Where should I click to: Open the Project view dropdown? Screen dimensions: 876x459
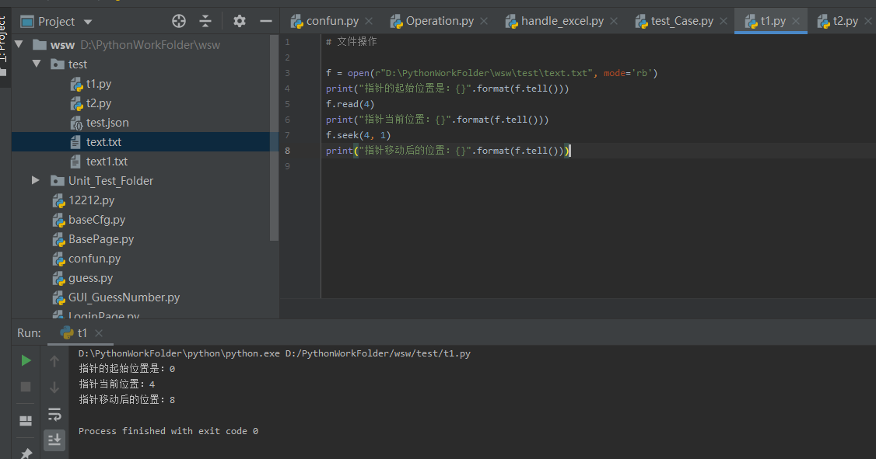coord(88,22)
